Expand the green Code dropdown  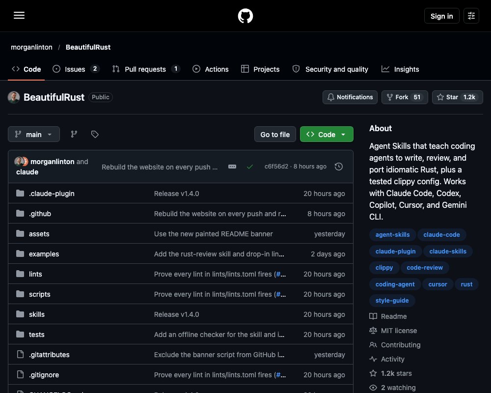tap(327, 134)
